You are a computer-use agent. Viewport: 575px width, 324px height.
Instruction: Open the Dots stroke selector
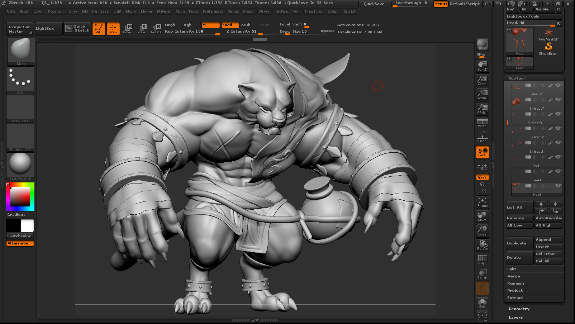20,80
